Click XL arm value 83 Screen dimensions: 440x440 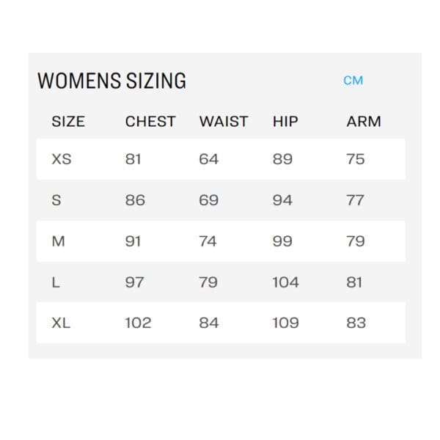tap(356, 323)
